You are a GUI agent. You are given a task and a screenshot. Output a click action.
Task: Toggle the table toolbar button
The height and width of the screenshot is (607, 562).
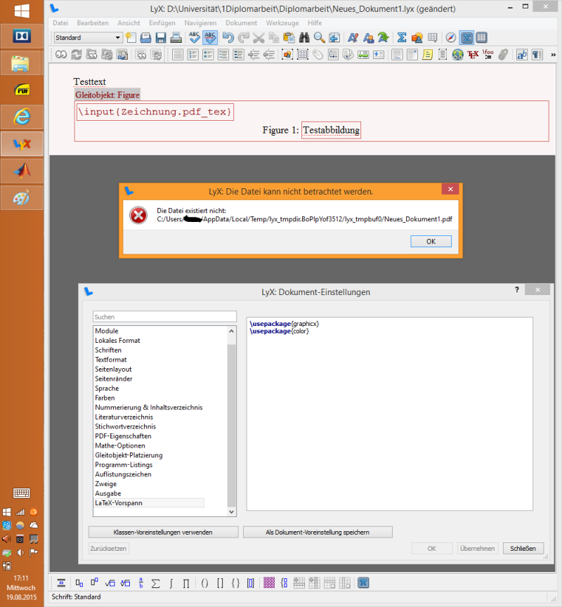[482, 37]
